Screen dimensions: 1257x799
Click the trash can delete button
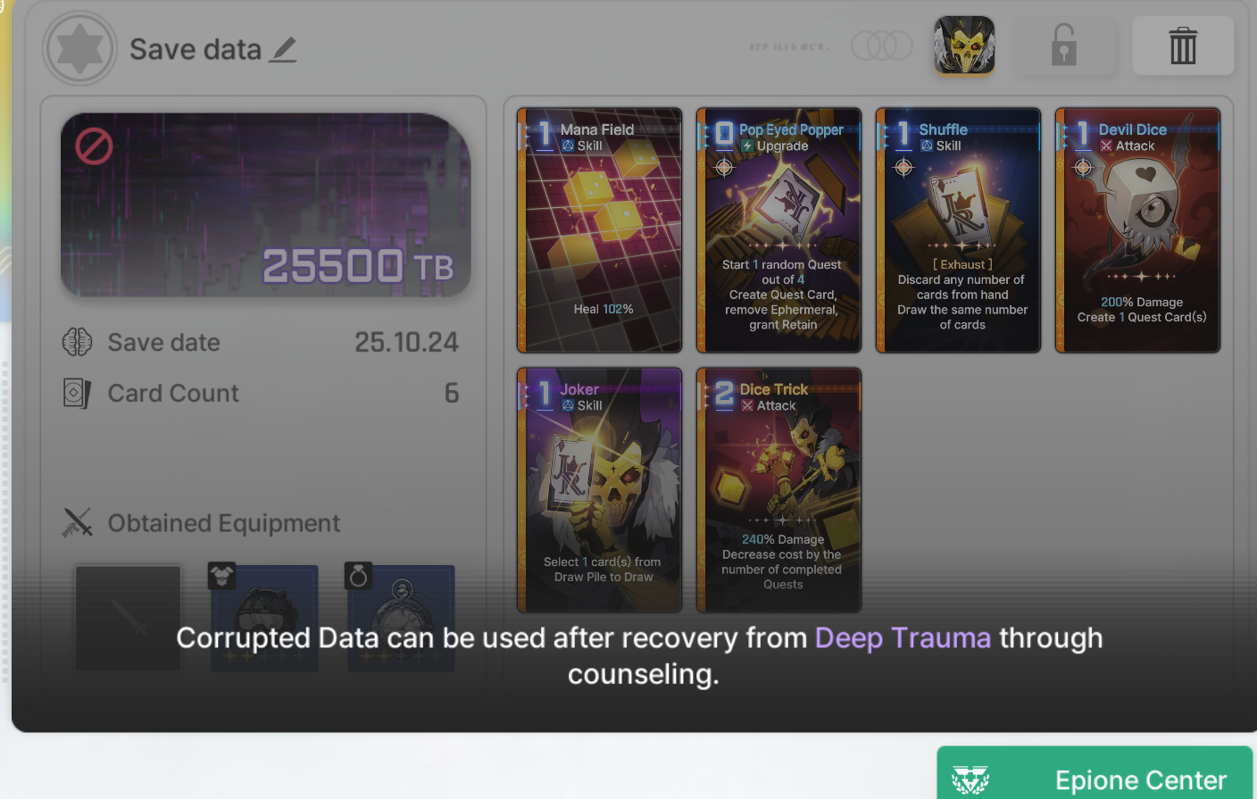click(x=1183, y=46)
